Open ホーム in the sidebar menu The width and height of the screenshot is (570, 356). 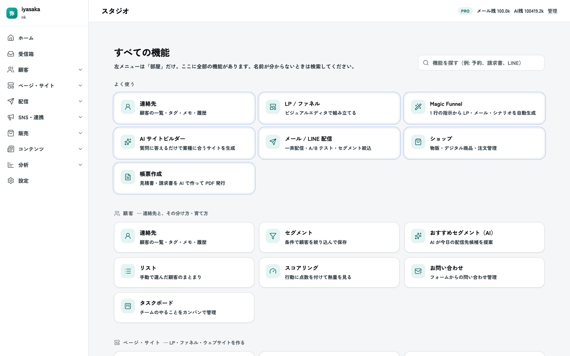[44, 38]
